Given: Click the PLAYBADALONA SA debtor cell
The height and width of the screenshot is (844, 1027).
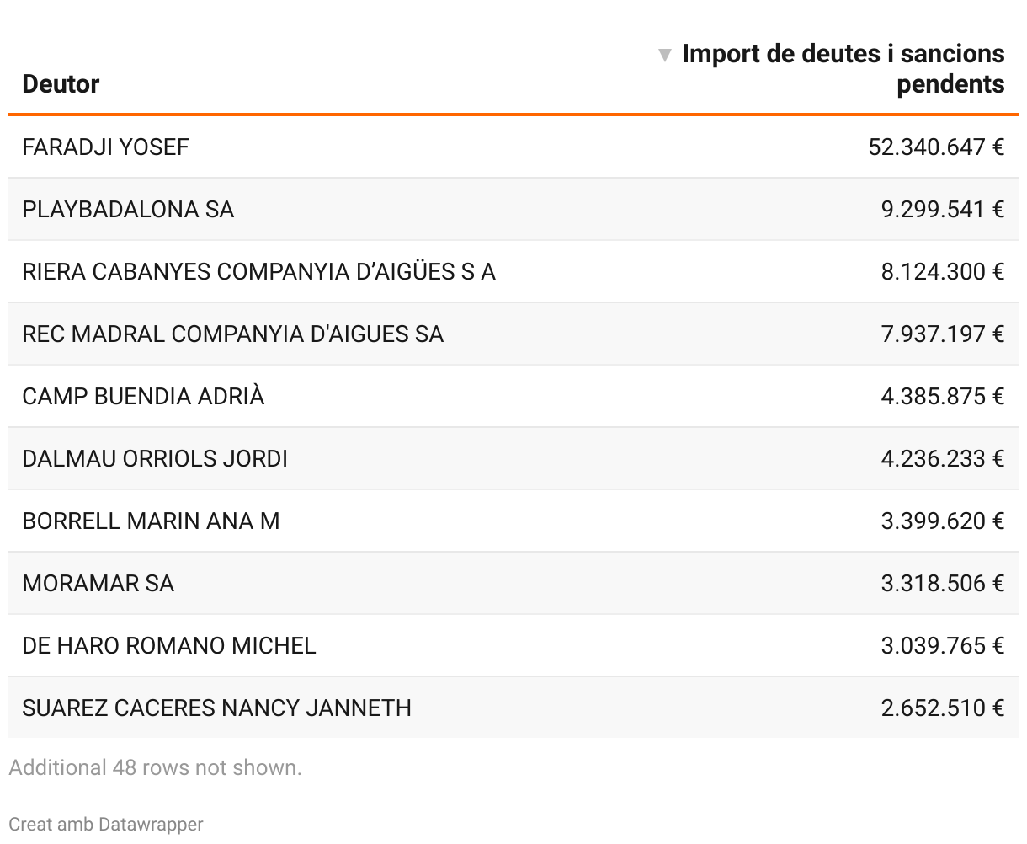Looking at the screenshot, I should click(x=128, y=210).
